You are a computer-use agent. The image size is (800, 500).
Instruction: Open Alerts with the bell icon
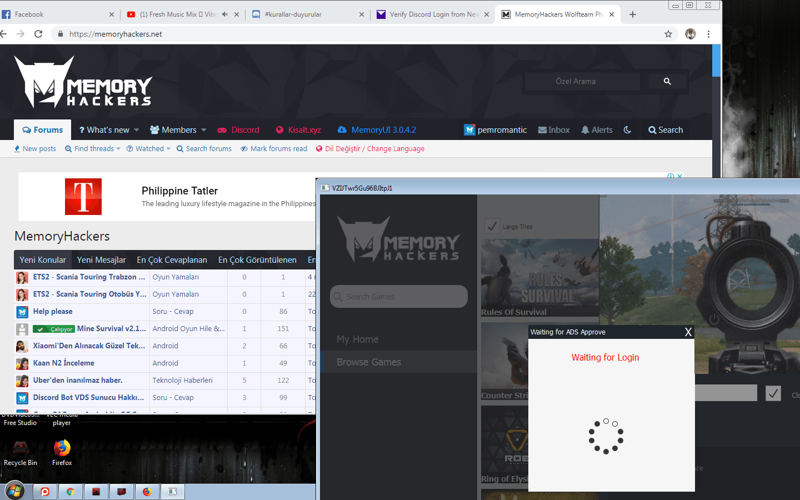pyautogui.click(x=597, y=130)
